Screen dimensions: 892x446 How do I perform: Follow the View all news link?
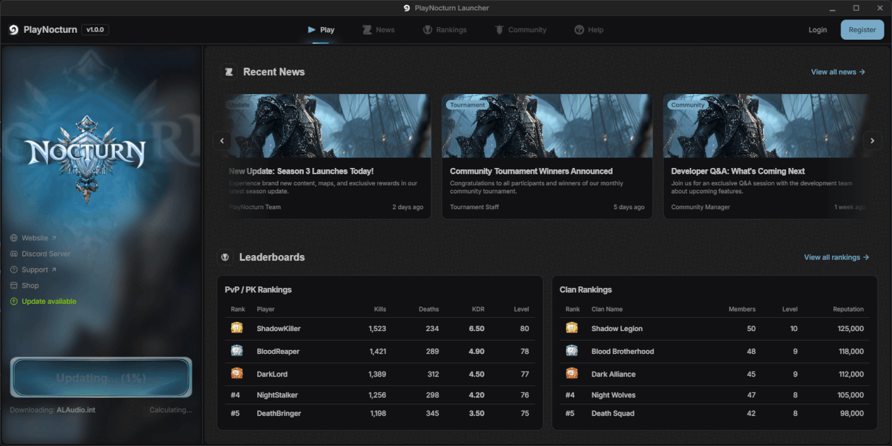(x=838, y=72)
